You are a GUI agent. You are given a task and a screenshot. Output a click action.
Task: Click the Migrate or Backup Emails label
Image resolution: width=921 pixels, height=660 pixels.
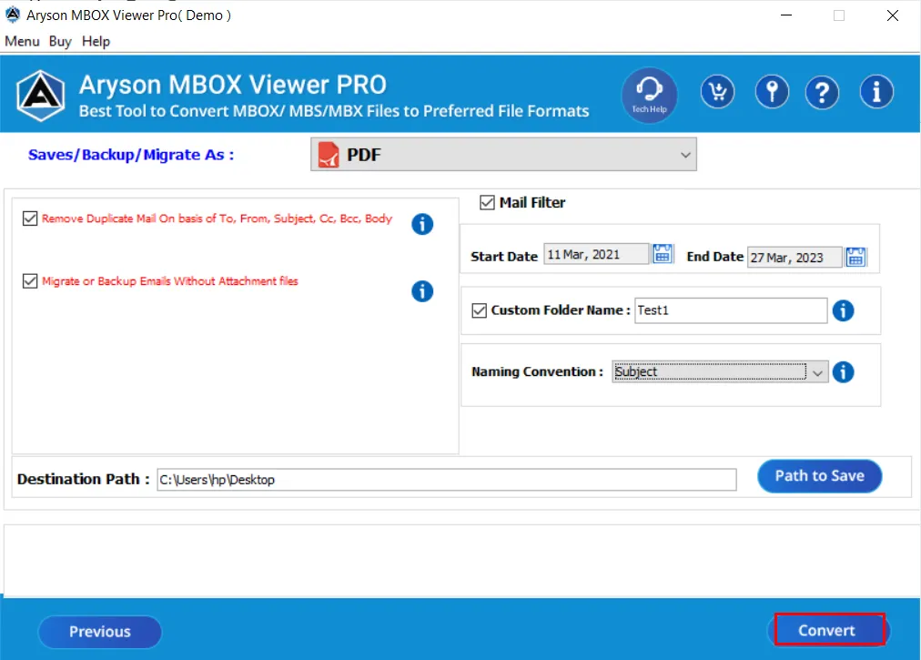pyautogui.click(x=170, y=281)
